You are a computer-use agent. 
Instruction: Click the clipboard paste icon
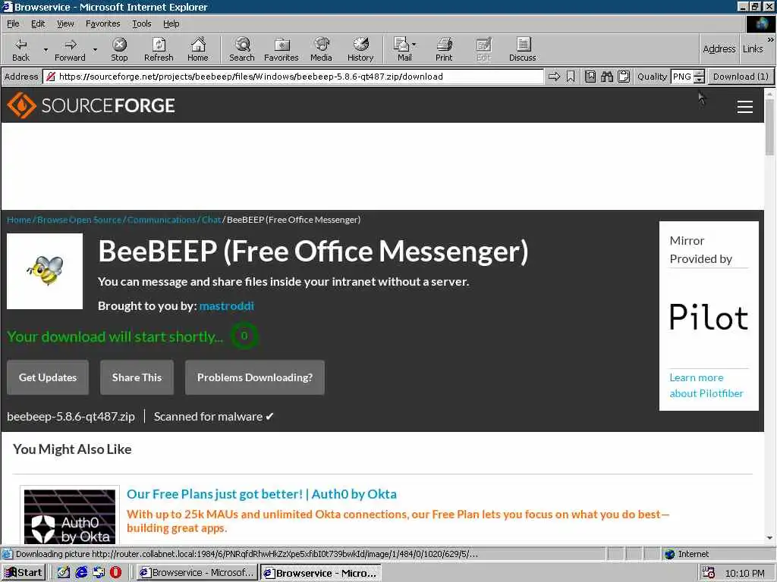(624, 77)
